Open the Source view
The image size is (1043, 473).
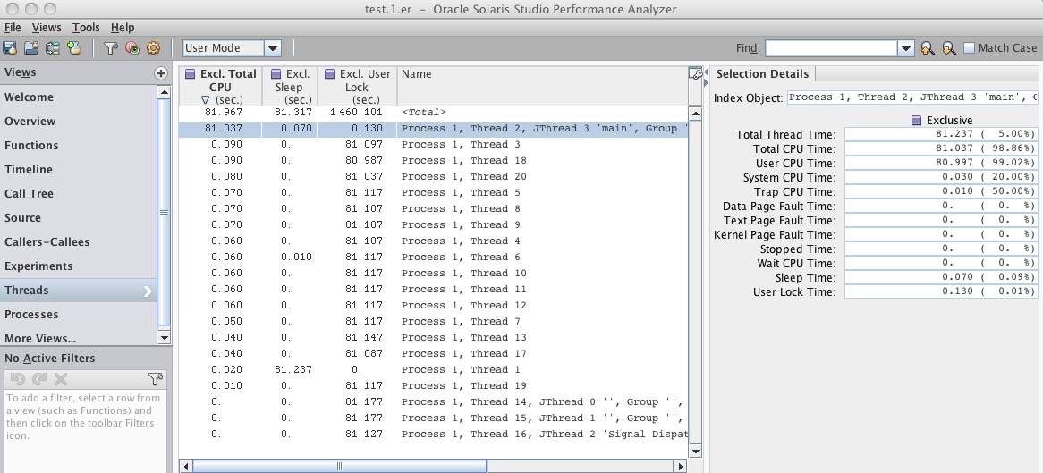(79, 217)
